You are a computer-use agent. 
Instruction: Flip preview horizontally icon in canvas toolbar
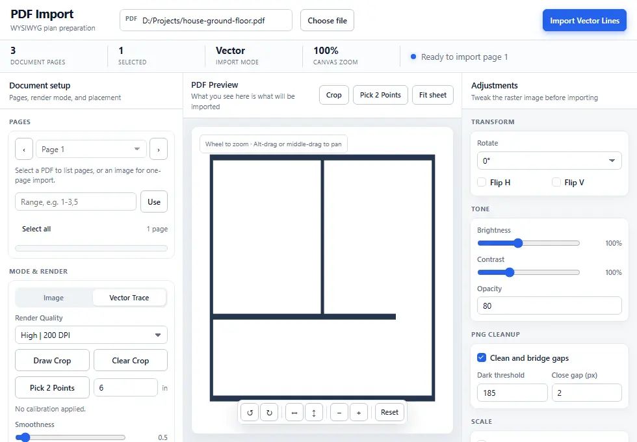294,412
